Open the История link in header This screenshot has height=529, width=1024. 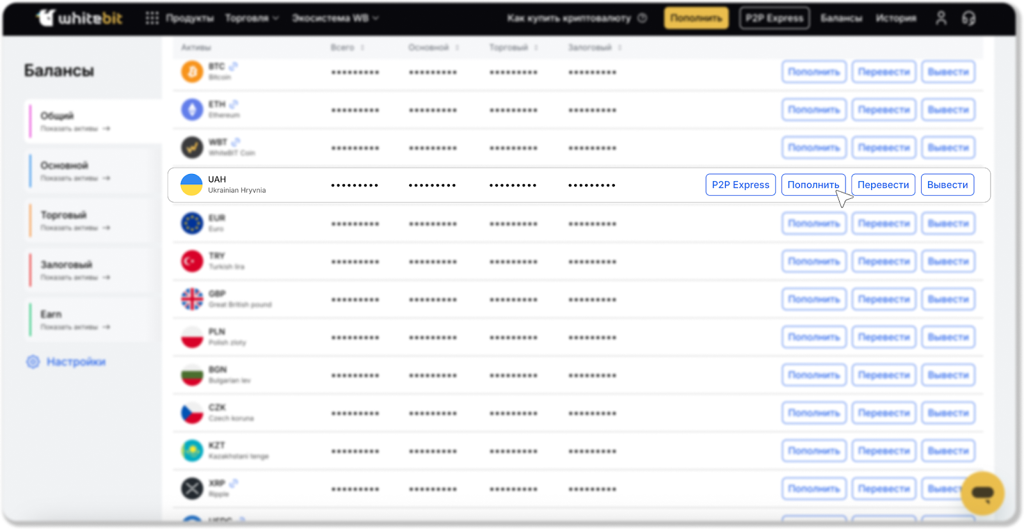point(895,18)
